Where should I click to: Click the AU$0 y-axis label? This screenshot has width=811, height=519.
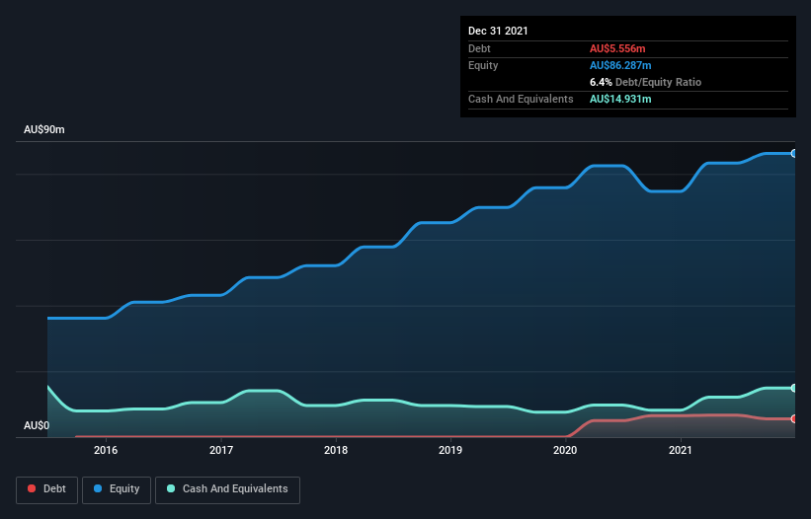pos(37,425)
